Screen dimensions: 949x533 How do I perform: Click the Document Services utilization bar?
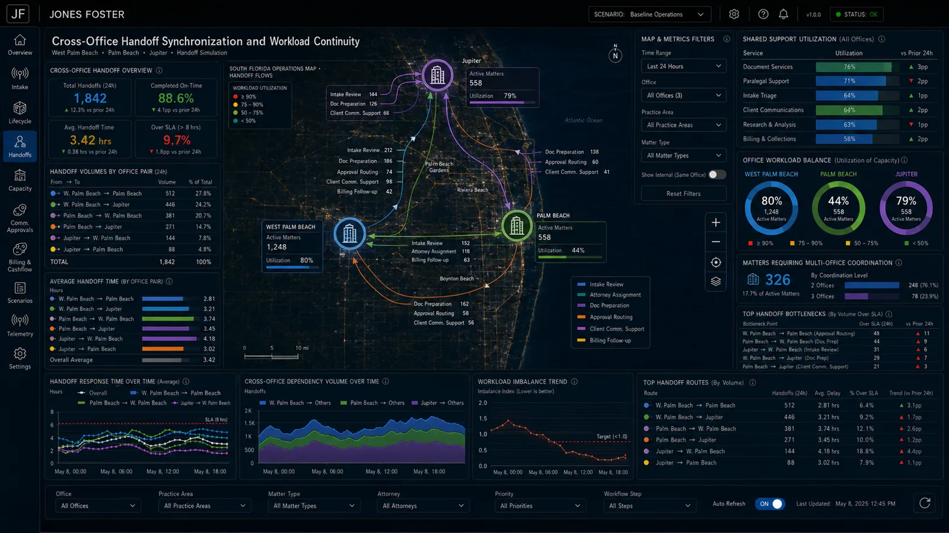click(x=858, y=67)
